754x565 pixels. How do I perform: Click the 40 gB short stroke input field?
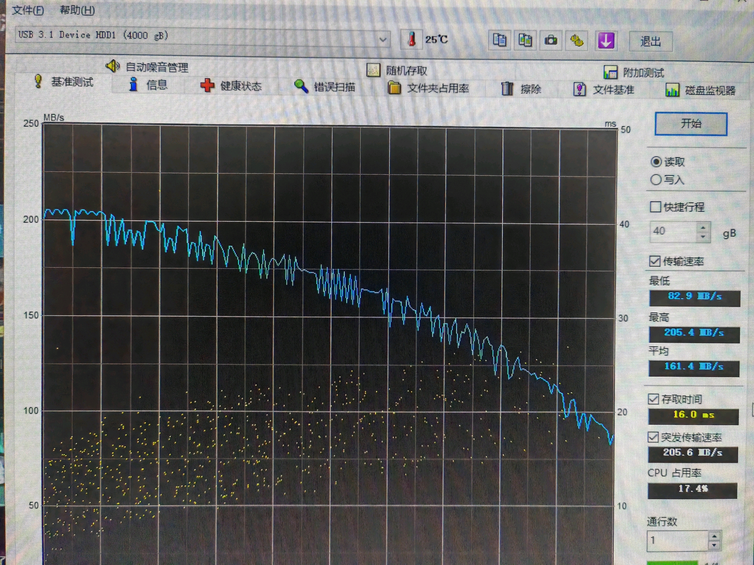tap(673, 231)
